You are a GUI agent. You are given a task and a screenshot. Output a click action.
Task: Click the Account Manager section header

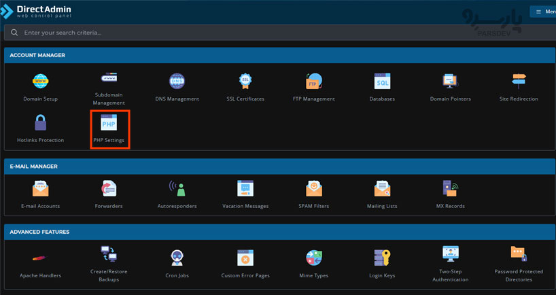click(280, 55)
